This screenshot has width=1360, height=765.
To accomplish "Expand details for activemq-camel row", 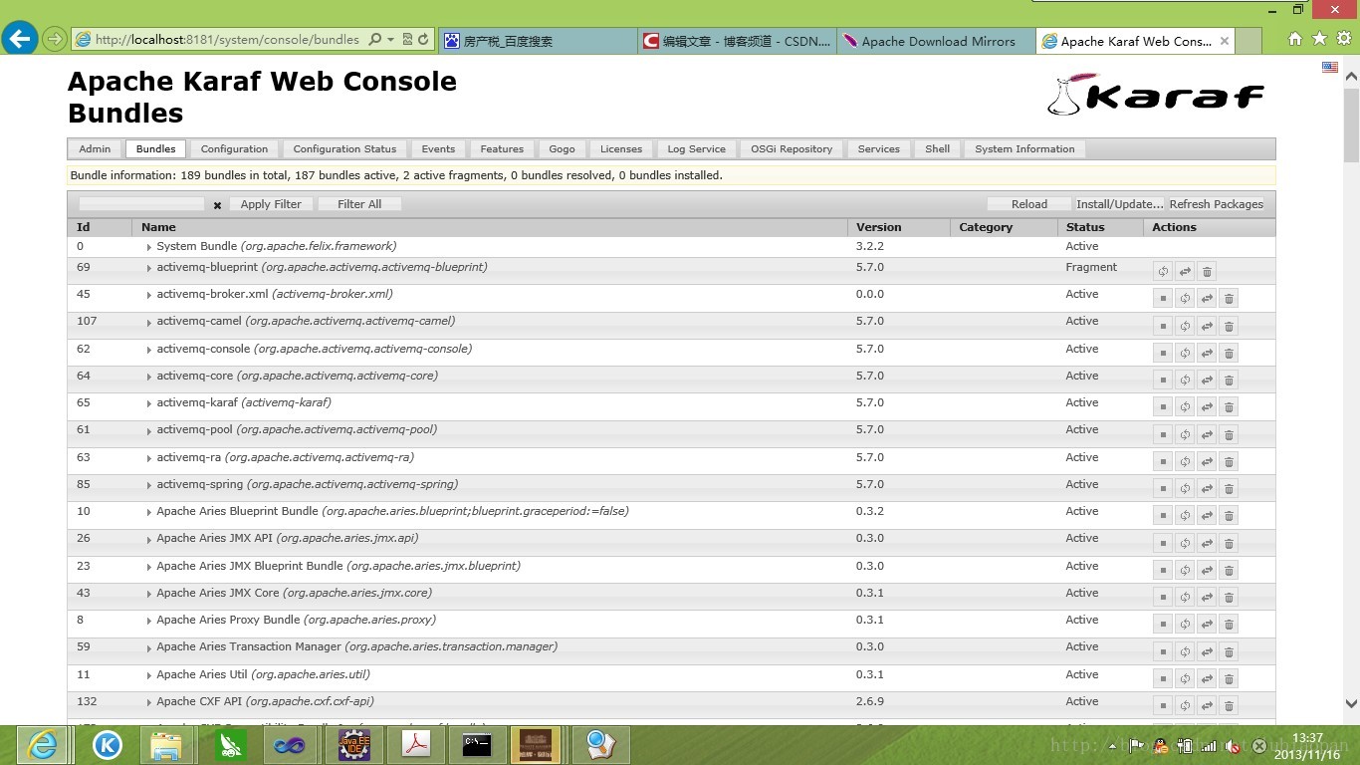I will [148, 322].
